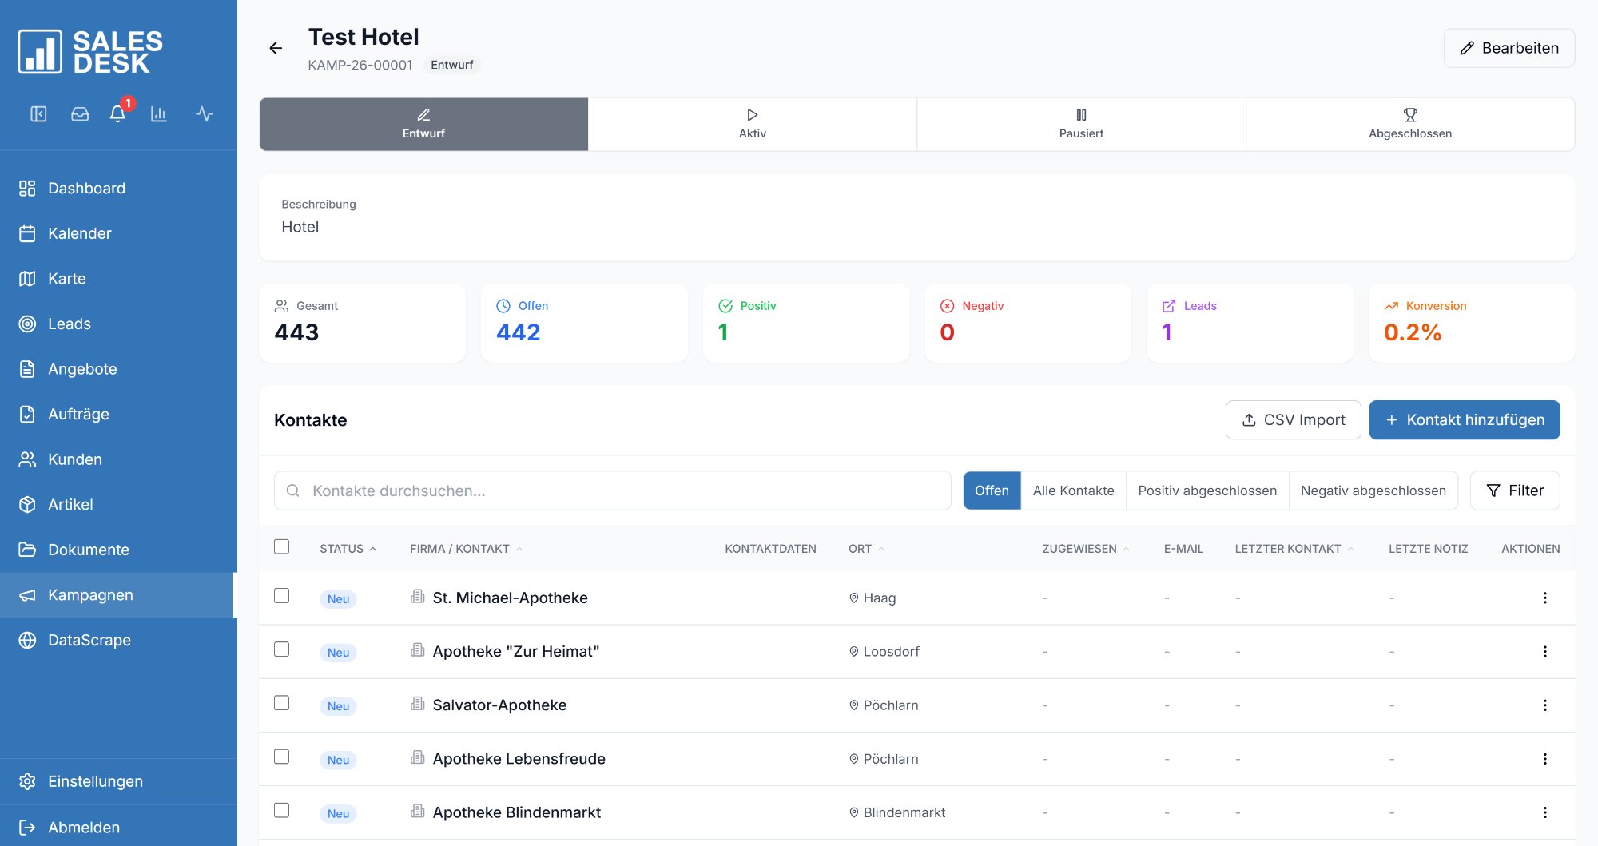Open the inbox icon in the sidebar
The image size is (1598, 846).
pyautogui.click(x=79, y=114)
